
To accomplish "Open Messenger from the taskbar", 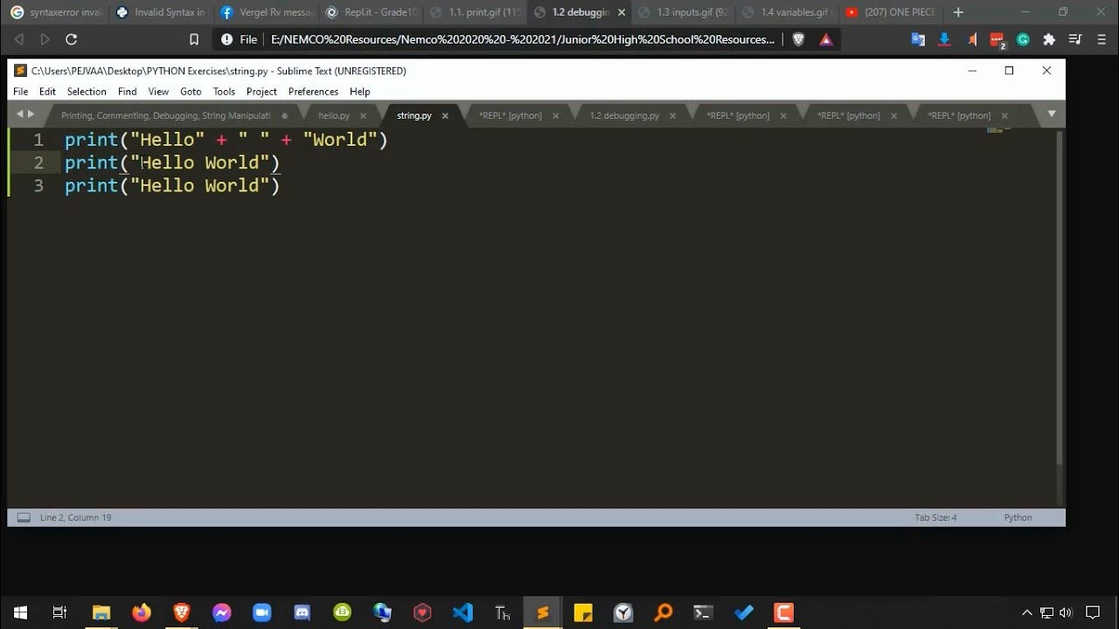I will coord(222,612).
